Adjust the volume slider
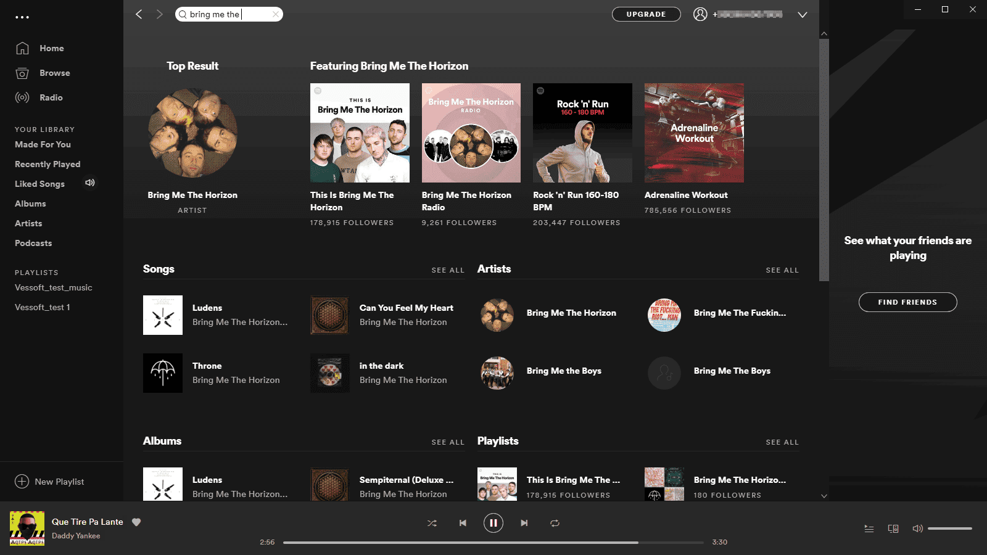 tap(950, 528)
